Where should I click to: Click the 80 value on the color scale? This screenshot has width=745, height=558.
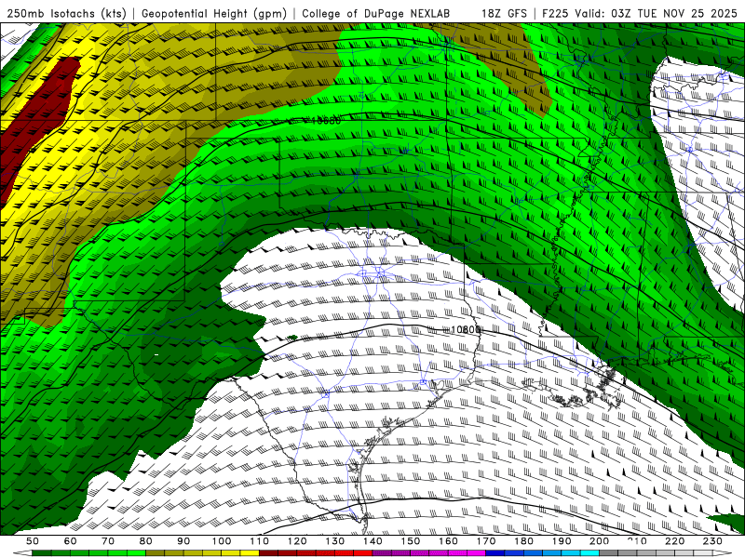pos(146,541)
